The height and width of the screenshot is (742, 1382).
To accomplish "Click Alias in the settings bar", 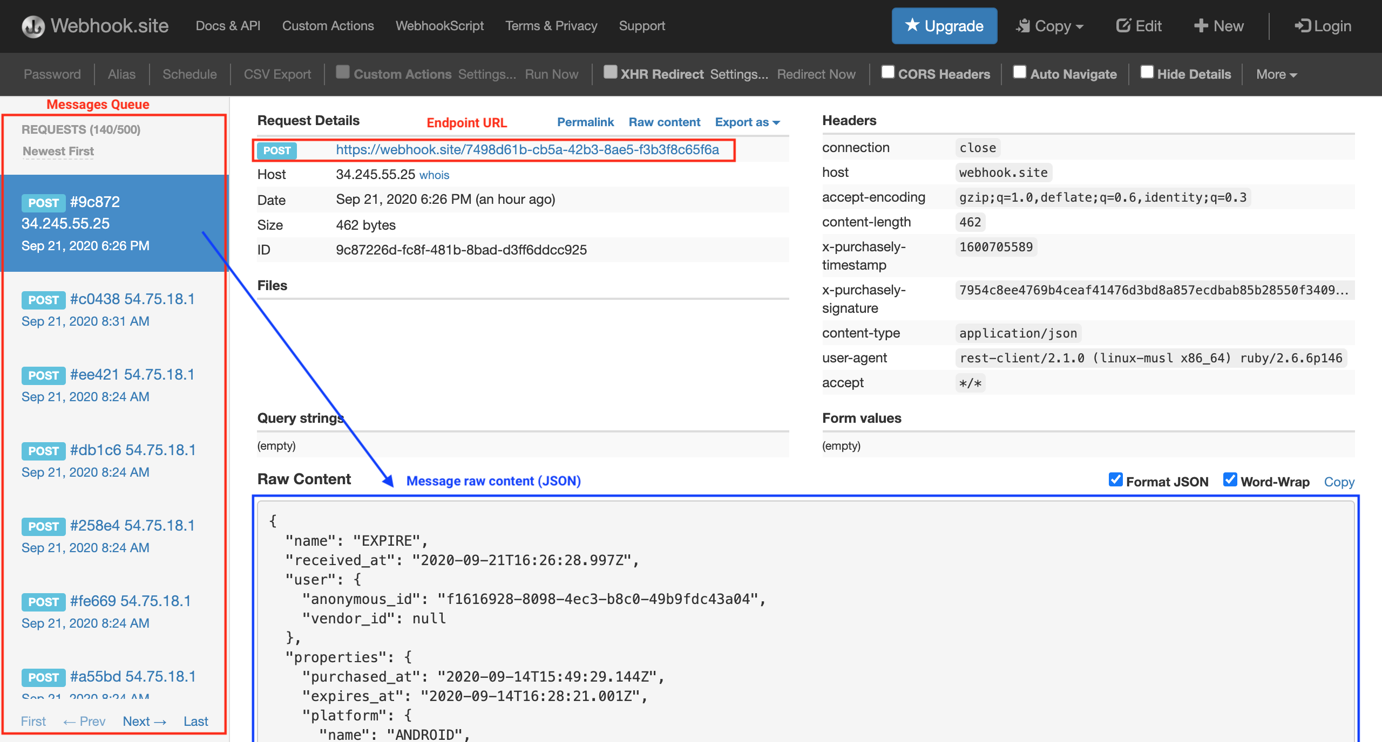I will [x=121, y=74].
